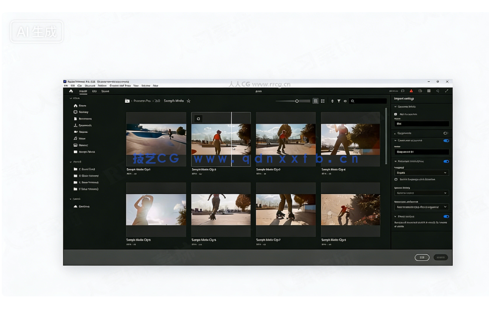Open the filter icon above the clip grid
The width and height of the screenshot is (489, 317).
[x=339, y=101]
